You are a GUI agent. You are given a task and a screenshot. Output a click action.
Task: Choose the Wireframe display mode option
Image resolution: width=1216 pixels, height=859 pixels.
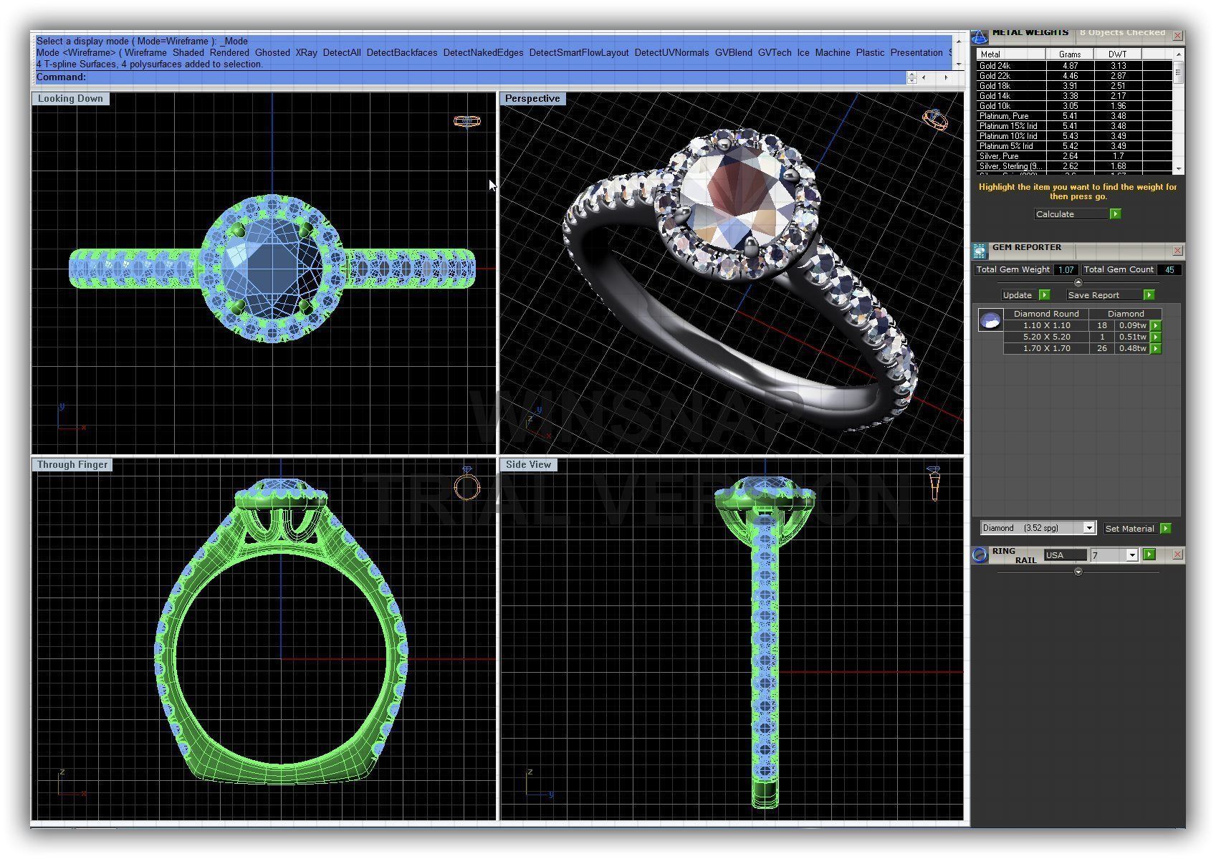click(145, 52)
